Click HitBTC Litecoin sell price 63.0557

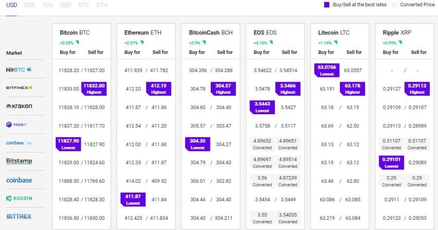(353, 71)
